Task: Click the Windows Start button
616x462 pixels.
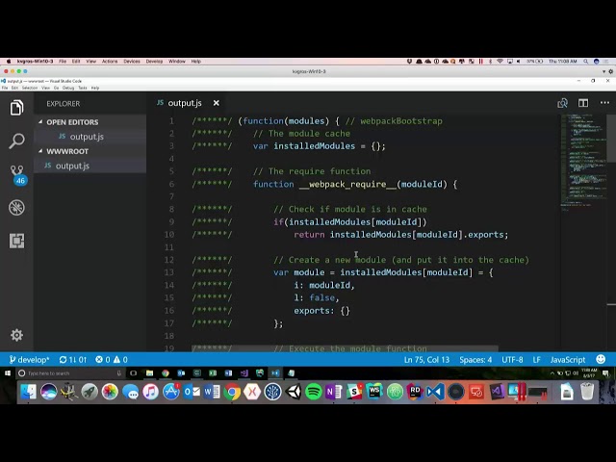Action: (8, 373)
